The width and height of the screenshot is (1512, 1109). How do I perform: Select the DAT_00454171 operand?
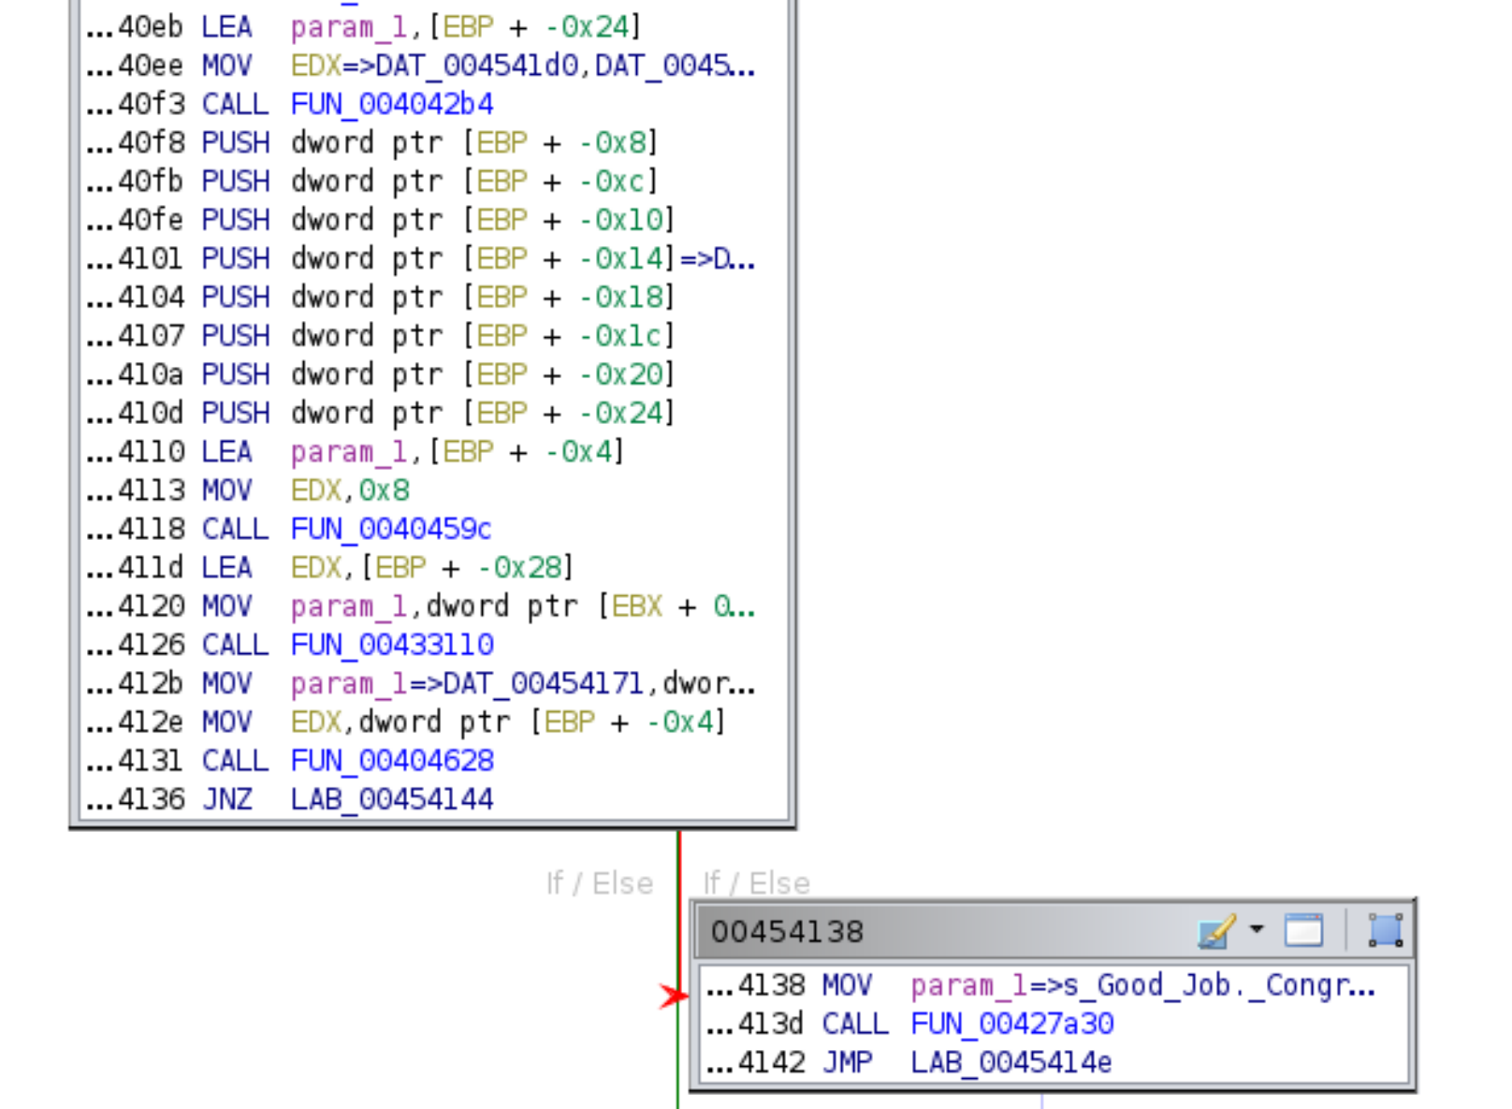(543, 684)
